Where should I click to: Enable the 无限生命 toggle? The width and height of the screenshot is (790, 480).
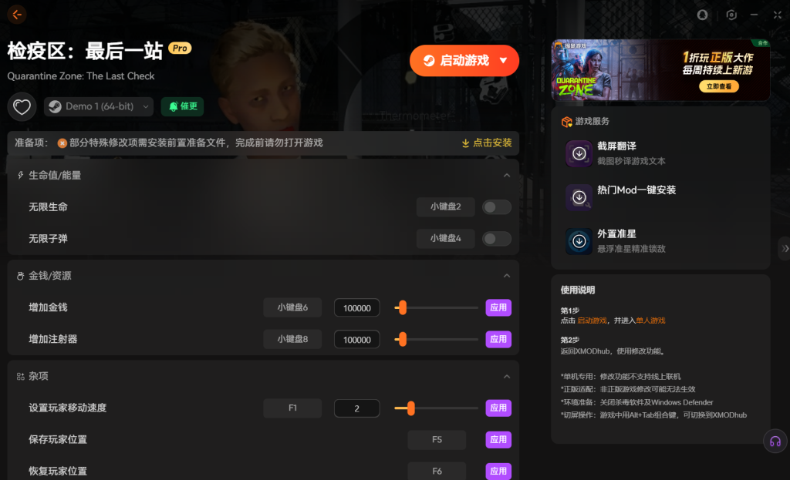coord(497,207)
